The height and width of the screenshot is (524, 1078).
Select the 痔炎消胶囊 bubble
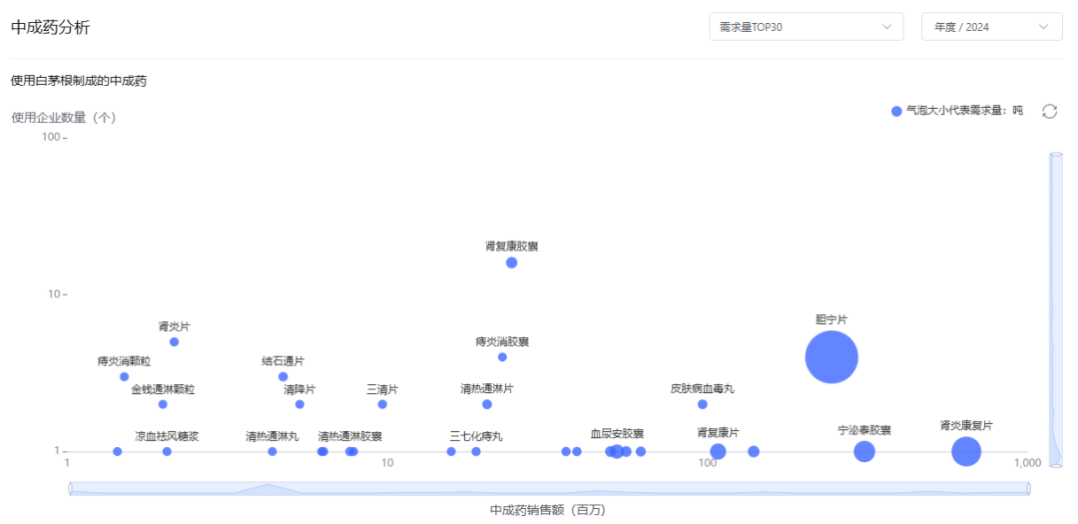[x=502, y=357]
